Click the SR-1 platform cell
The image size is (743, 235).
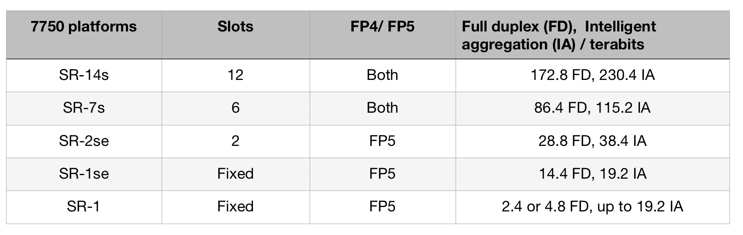pos(84,206)
